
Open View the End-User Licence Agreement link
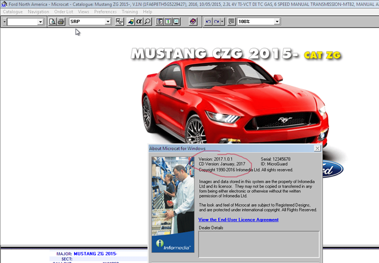pyautogui.click(x=238, y=220)
